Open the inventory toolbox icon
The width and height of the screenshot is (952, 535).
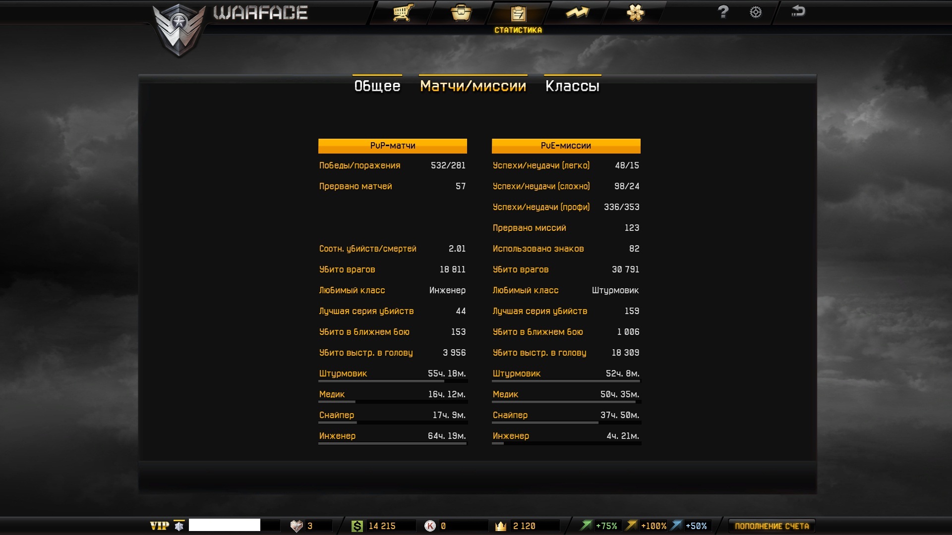(461, 12)
